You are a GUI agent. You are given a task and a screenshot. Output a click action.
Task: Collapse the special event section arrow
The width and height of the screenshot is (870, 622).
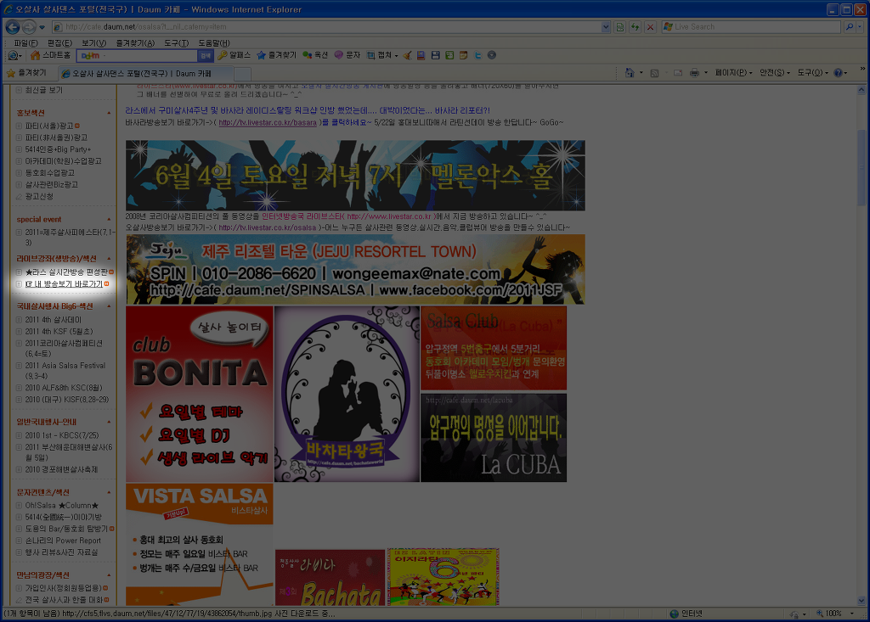(109, 220)
